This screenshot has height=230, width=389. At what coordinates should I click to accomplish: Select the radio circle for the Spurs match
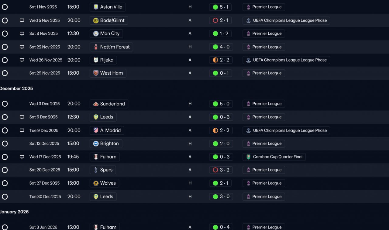point(5,170)
